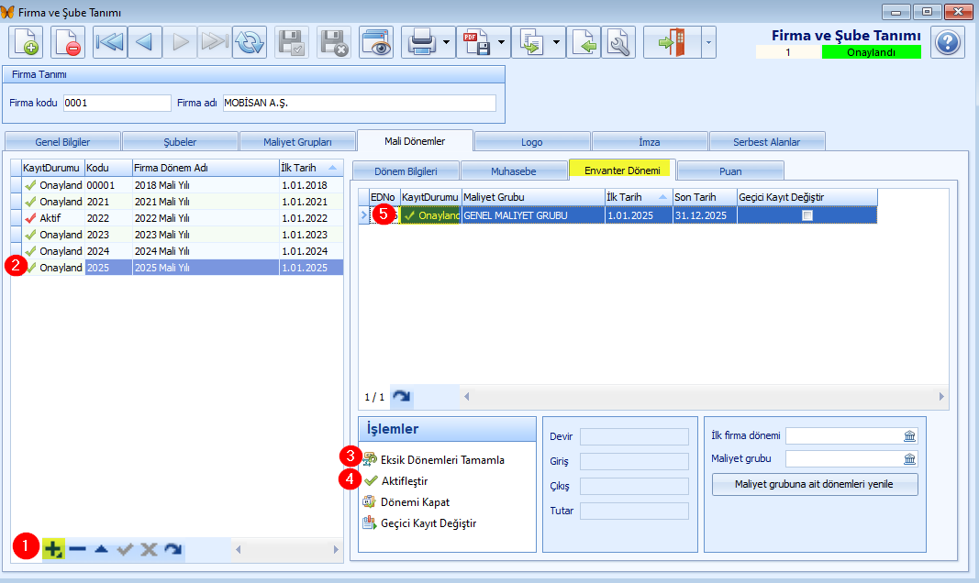Click the Aktifleştir action
The image size is (979, 583).
(395, 480)
